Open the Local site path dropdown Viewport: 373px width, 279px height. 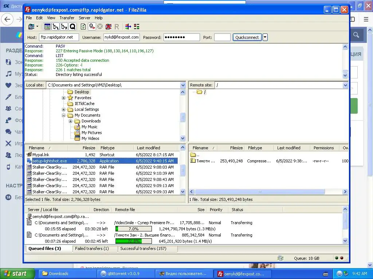183,85
